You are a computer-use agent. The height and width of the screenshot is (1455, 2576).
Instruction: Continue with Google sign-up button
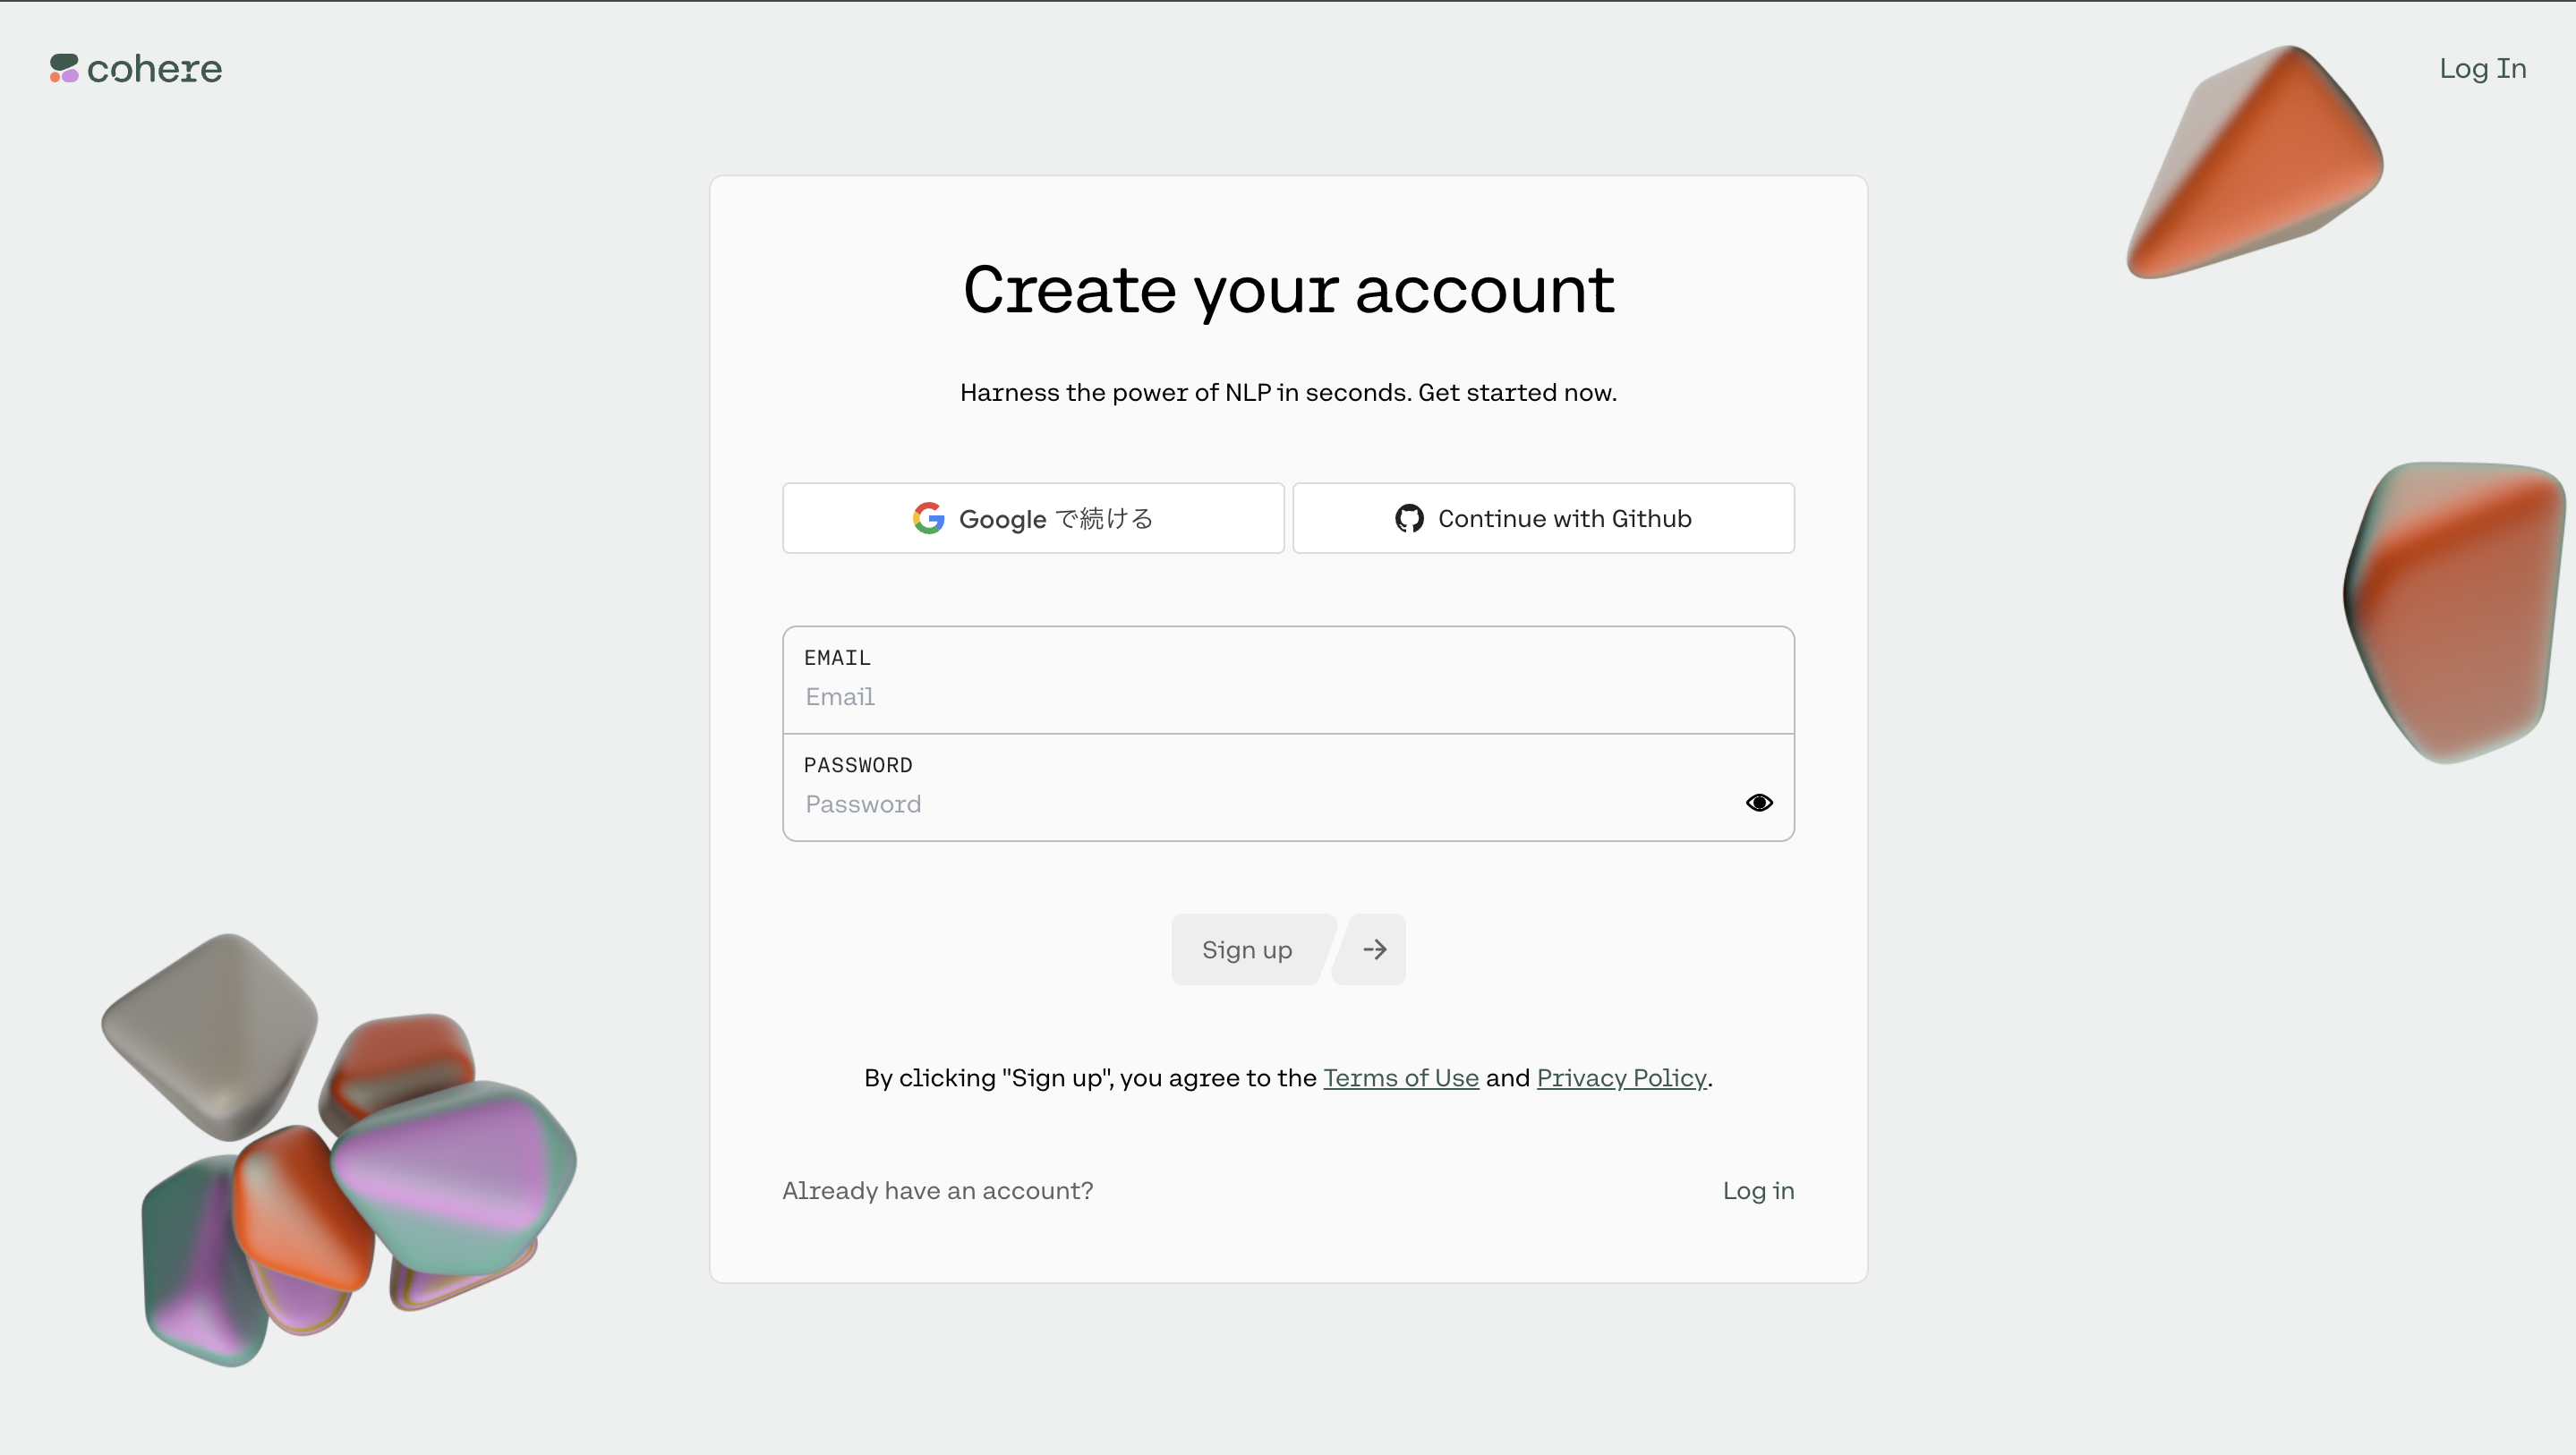[1033, 518]
